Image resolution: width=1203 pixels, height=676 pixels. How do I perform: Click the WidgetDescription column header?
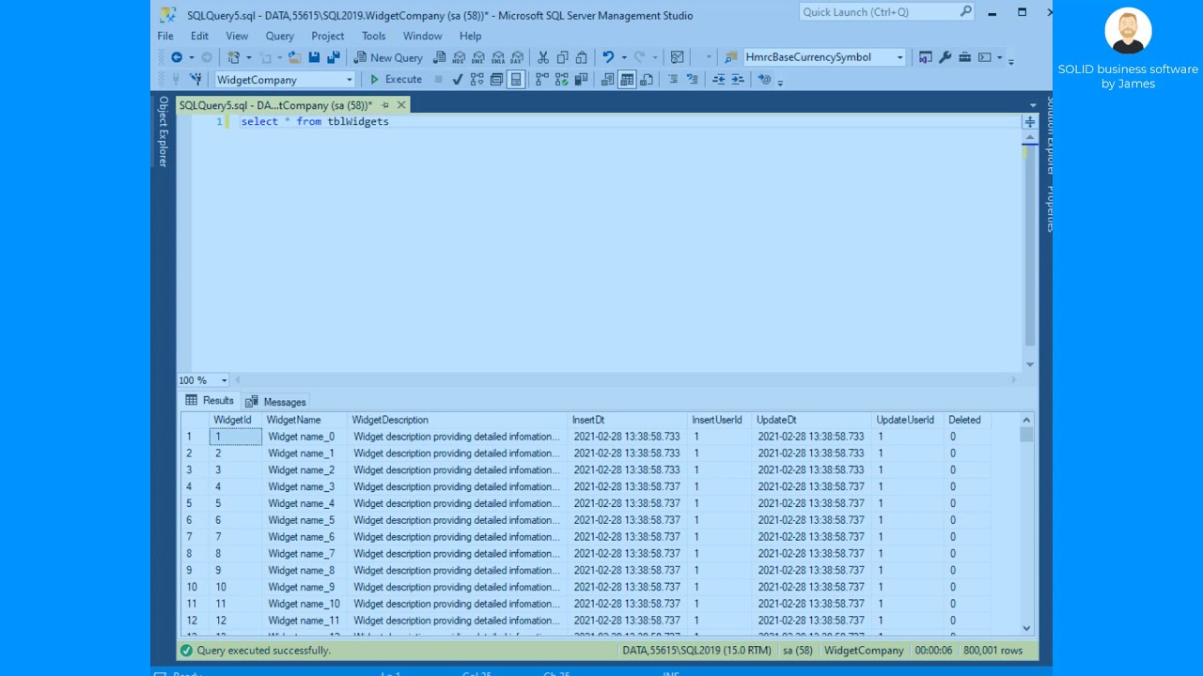click(459, 420)
